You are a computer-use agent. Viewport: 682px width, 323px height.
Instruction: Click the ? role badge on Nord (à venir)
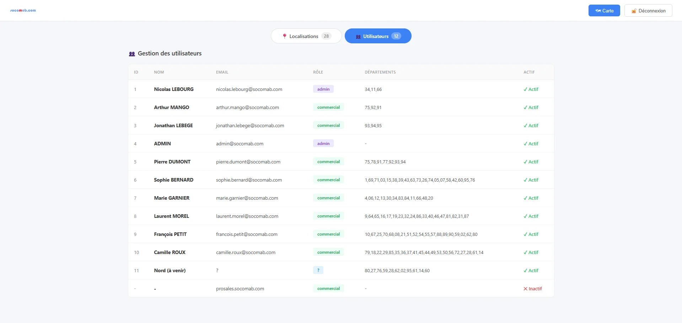318,270
